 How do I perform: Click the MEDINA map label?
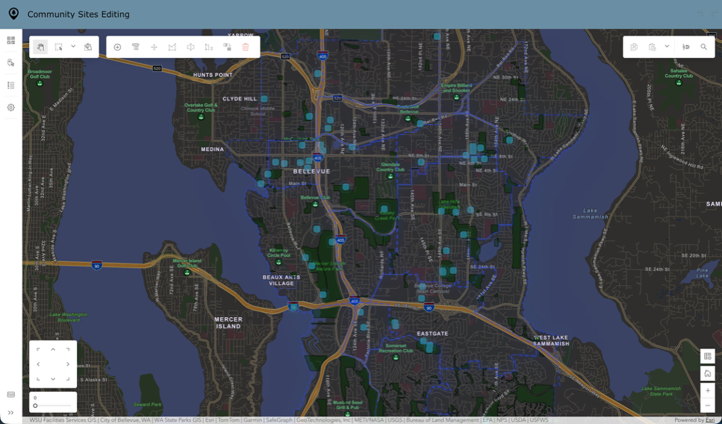pos(212,149)
